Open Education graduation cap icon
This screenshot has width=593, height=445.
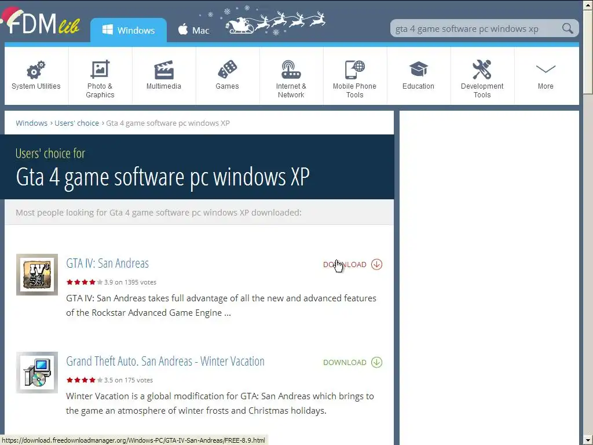pos(418,70)
